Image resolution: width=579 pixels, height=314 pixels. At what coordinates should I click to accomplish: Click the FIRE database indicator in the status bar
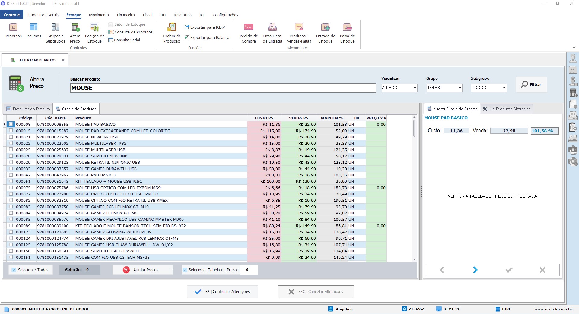pyautogui.click(x=503, y=309)
